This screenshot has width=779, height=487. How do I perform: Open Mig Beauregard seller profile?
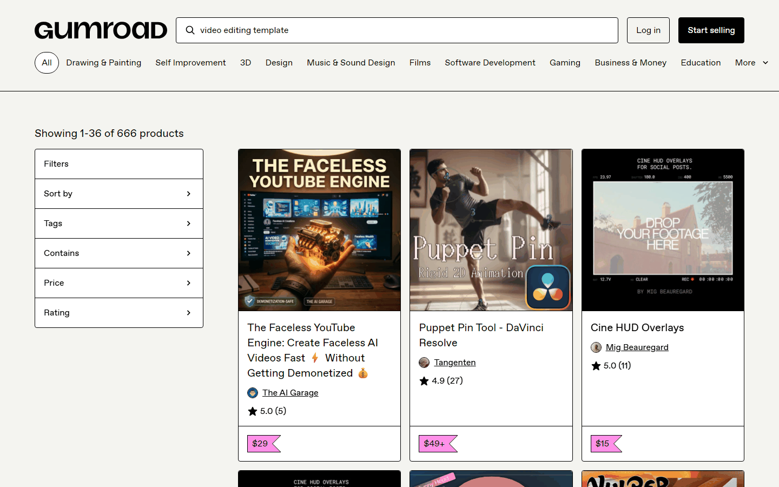(637, 347)
